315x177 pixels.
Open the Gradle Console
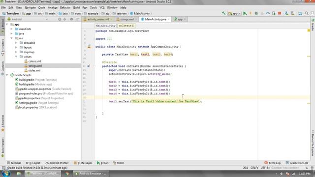pyautogui.click(x=297, y=163)
